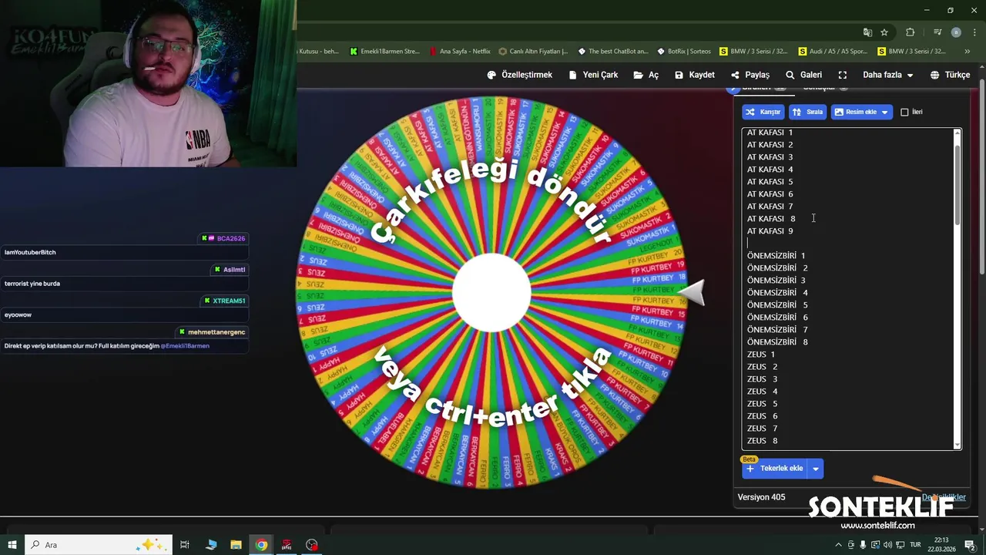The width and height of the screenshot is (986, 555).
Task: Create a new wheel with Yeni Çark
Action: click(x=593, y=75)
